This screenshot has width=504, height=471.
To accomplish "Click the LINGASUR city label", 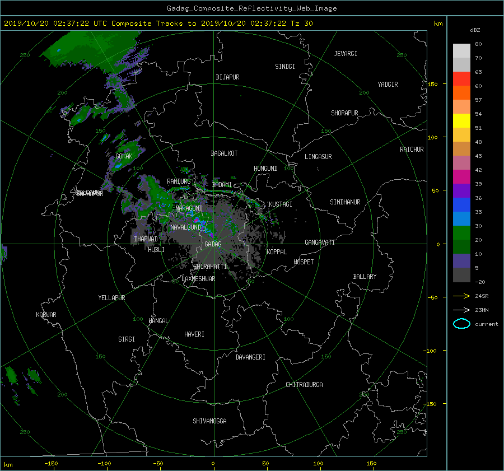I will point(318,157).
